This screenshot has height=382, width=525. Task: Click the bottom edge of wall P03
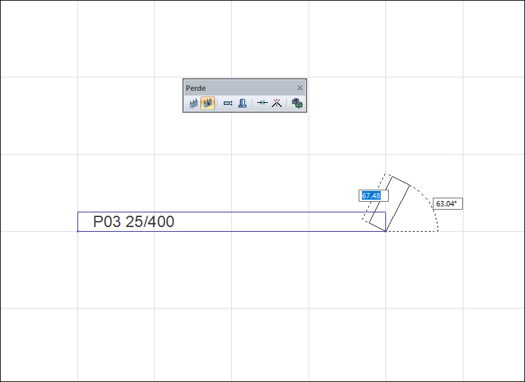pyautogui.click(x=232, y=231)
